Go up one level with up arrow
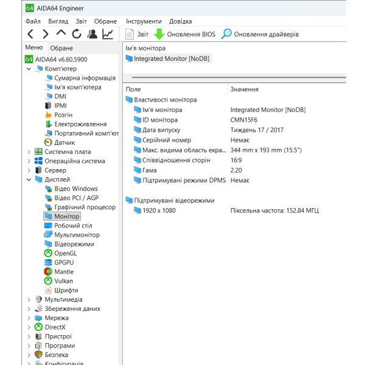The height and width of the screenshot is (365, 365). click(x=61, y=33)
